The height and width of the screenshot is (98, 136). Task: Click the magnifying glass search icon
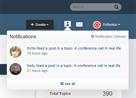[116, 7]
